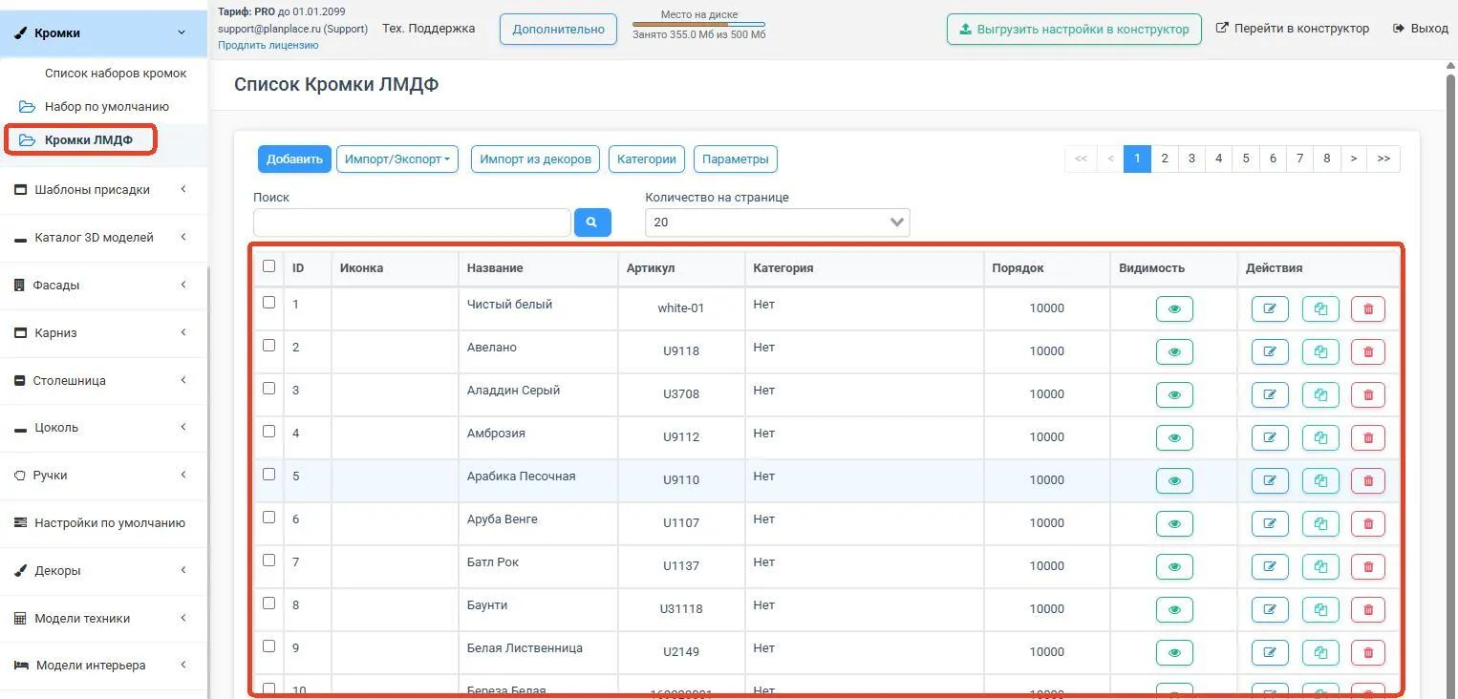Open the Параметры button
Image resolution: width=1458 pixels, height=699 pixels.
[736, 159]
